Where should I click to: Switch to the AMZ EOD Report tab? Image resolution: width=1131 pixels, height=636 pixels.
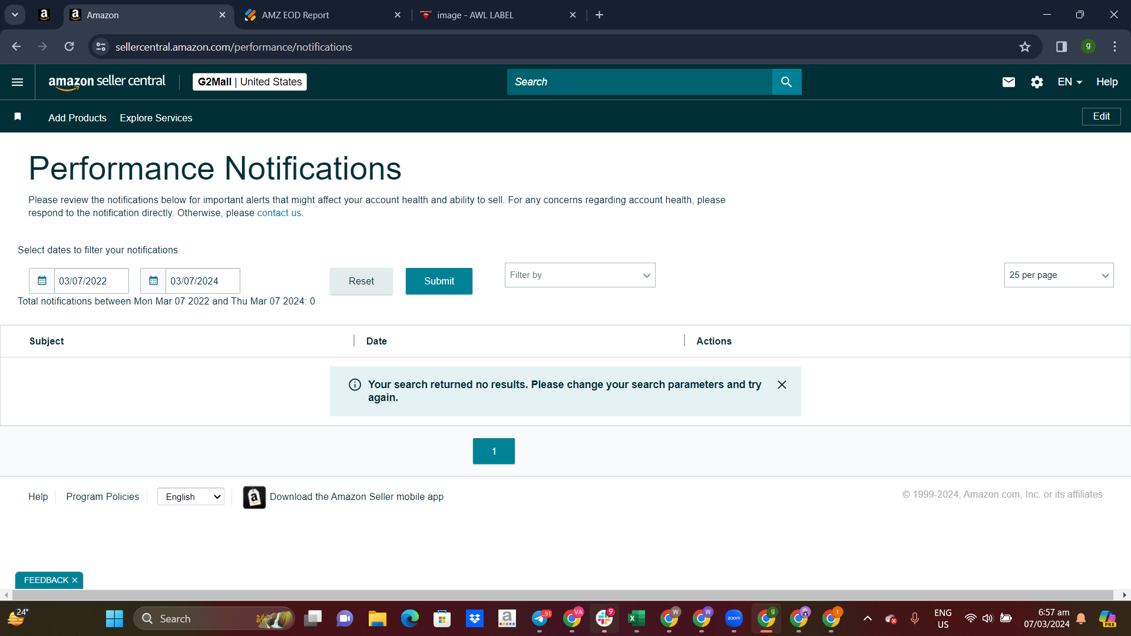pyautogui.click(x=322, y=15)
